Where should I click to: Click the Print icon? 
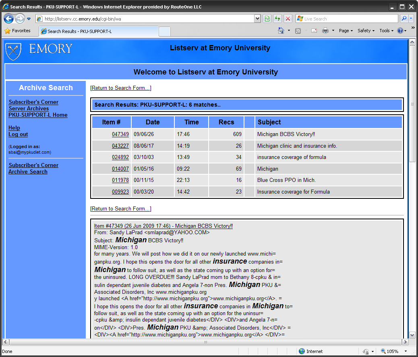click(x=325, y=31)
